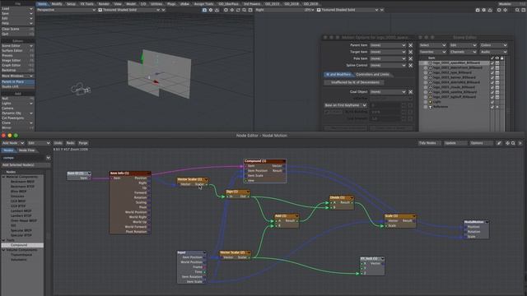The height and width of the screenshot is (296, 527).
Task: Switch to Node Flow tab in Node Editor
Action: point(27,150)
